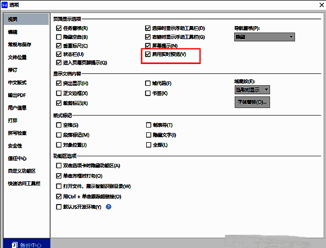Expand the 域底纹 dropdown showing 选取时显示
The height and width of the screenshot is (248, 326).
pyautogui.click(x=252, y=90)
